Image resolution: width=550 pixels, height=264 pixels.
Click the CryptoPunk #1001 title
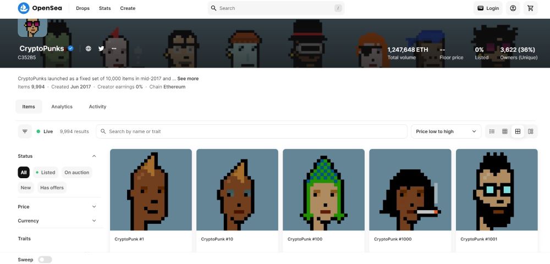(x=479, y=239)
